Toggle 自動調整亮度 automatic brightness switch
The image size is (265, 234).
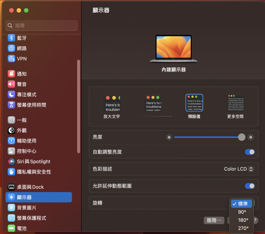250,152
